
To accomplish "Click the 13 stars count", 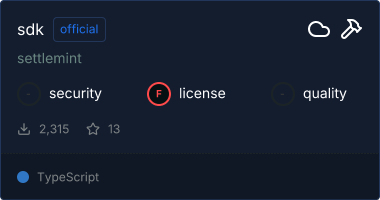I will click(114, 129).
